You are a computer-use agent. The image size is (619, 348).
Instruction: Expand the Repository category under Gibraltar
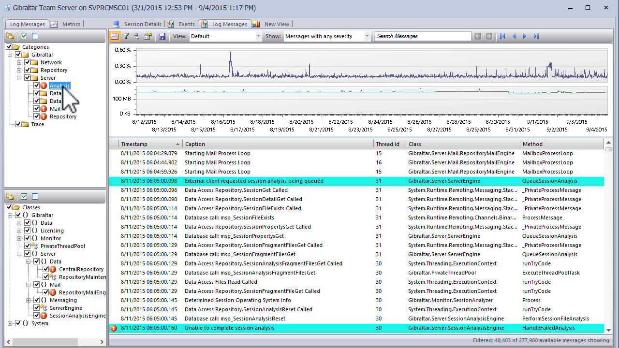tap(19, 70)
